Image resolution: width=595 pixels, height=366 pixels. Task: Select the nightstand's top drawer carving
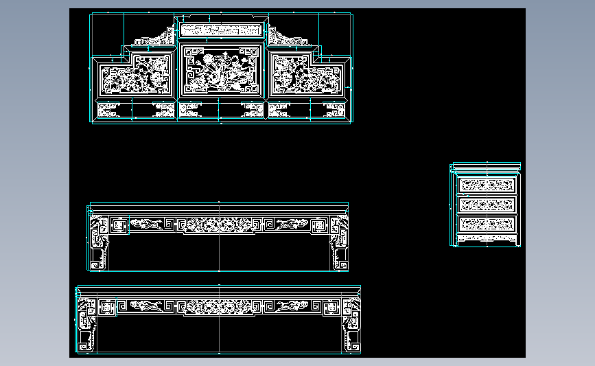(487, 185)
